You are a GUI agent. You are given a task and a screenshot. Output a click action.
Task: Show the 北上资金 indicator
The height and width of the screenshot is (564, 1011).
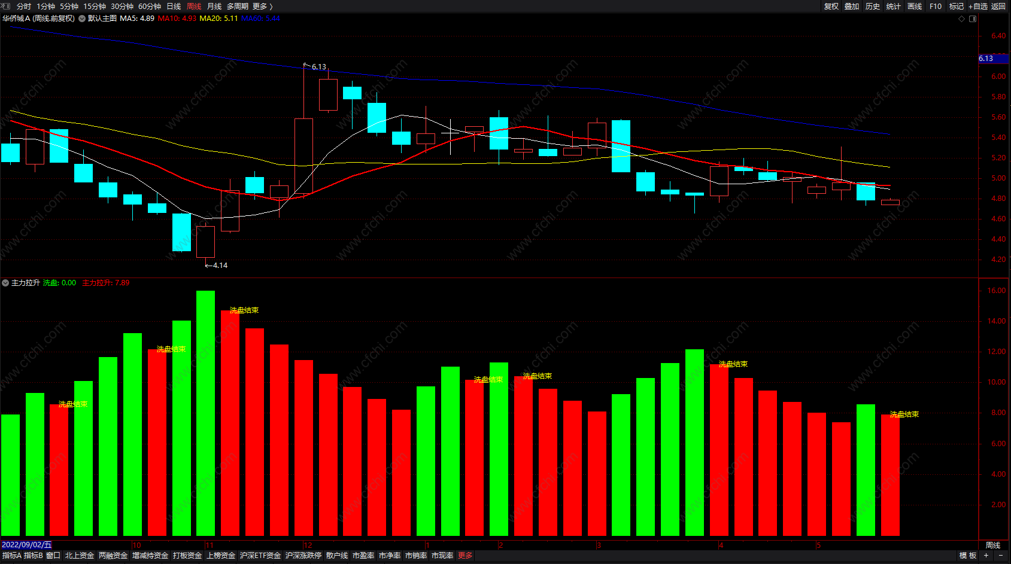80,556
